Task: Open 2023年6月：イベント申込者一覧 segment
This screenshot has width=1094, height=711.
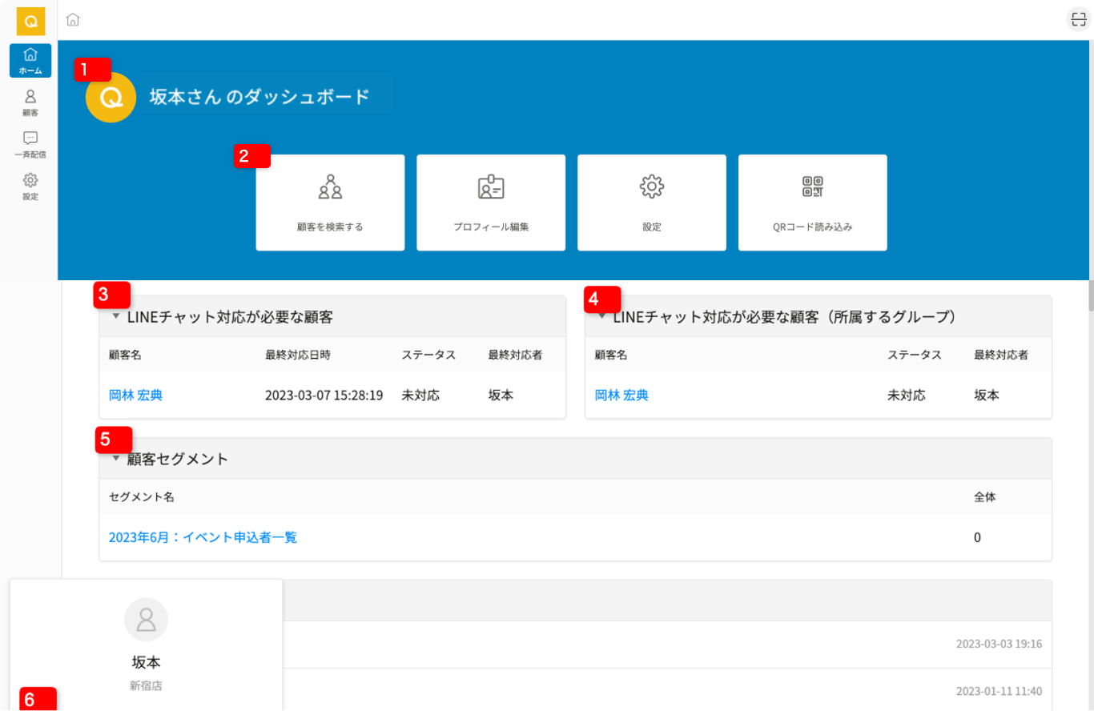Action: [203, 537]
